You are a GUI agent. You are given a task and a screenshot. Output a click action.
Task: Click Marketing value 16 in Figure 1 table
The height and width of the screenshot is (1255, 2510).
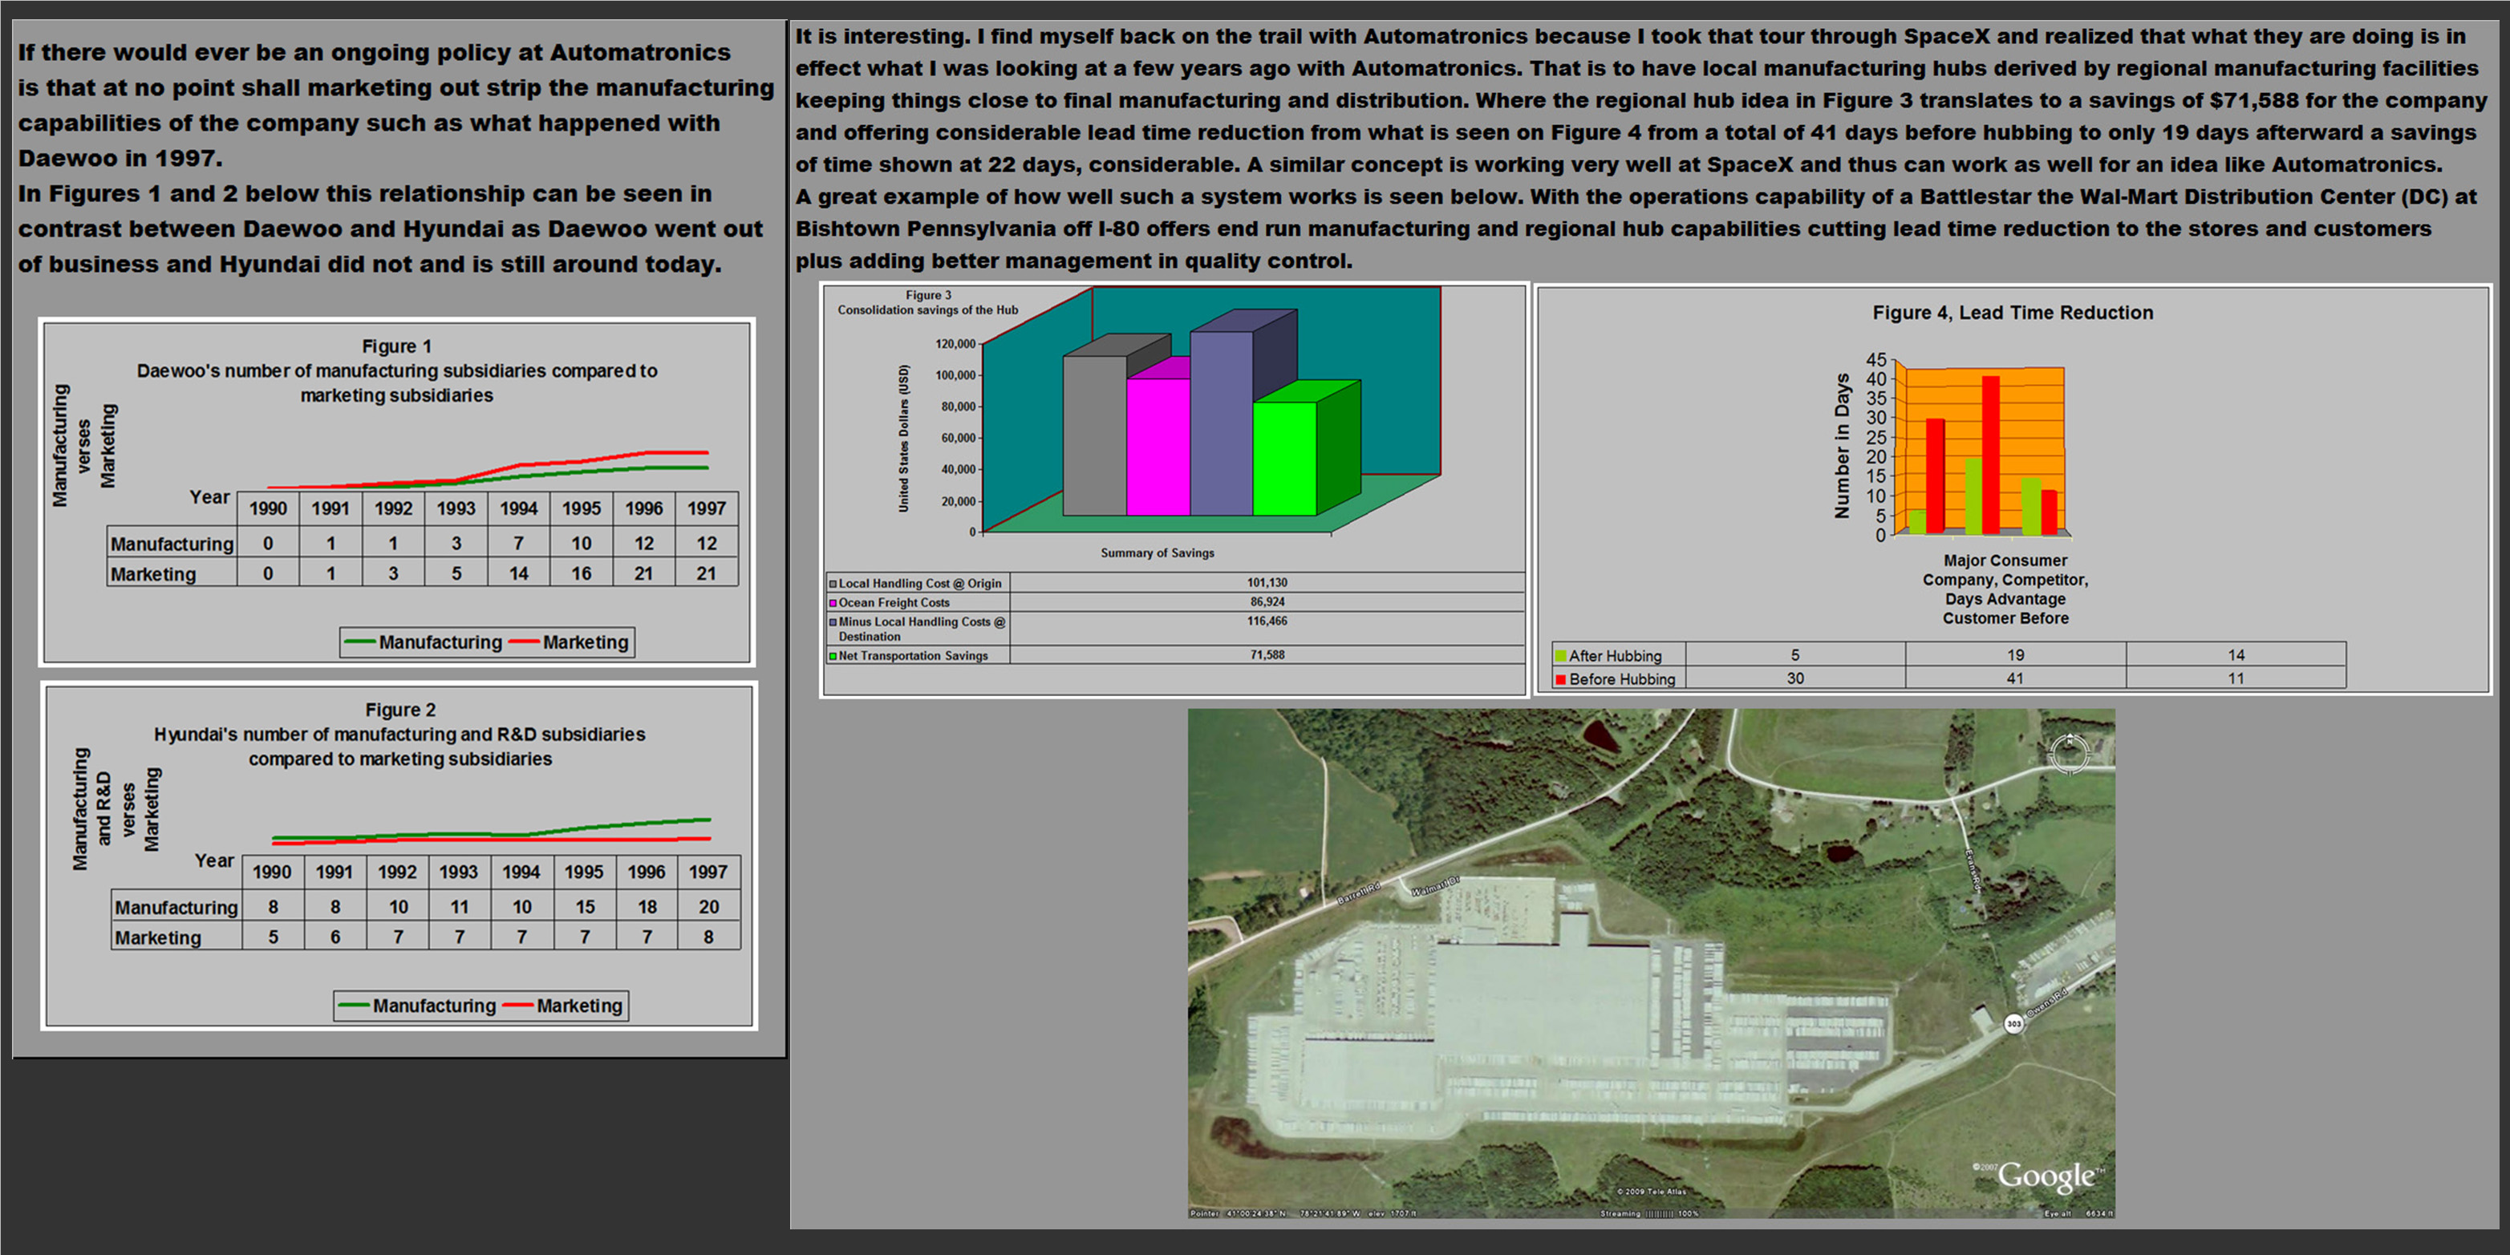pos(581,573)
